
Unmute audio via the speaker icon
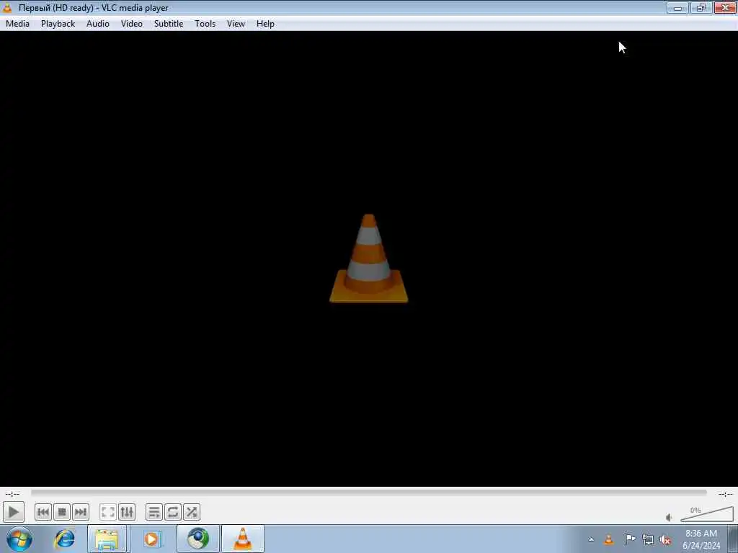coord(669,517)
